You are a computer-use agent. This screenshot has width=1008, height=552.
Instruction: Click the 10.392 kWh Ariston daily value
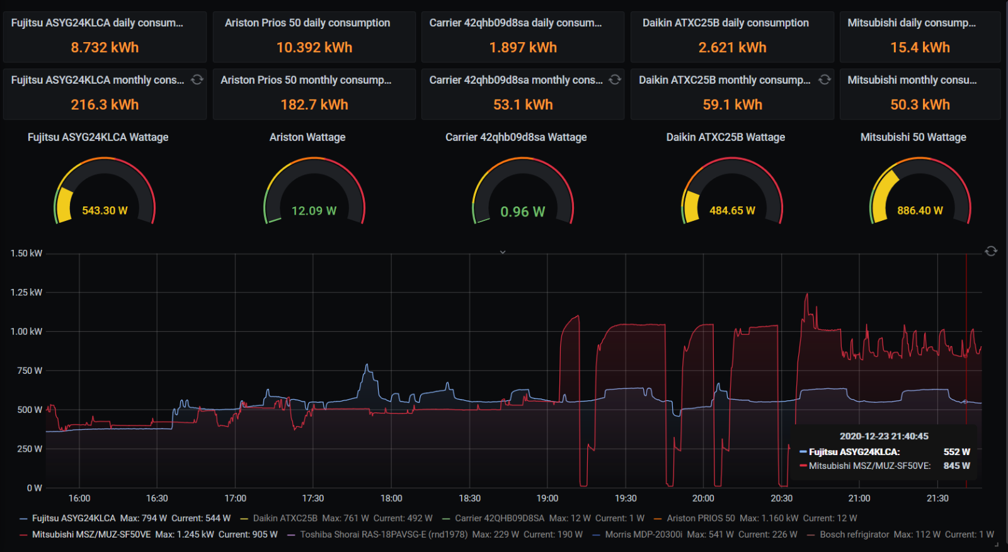pos(314,47)
